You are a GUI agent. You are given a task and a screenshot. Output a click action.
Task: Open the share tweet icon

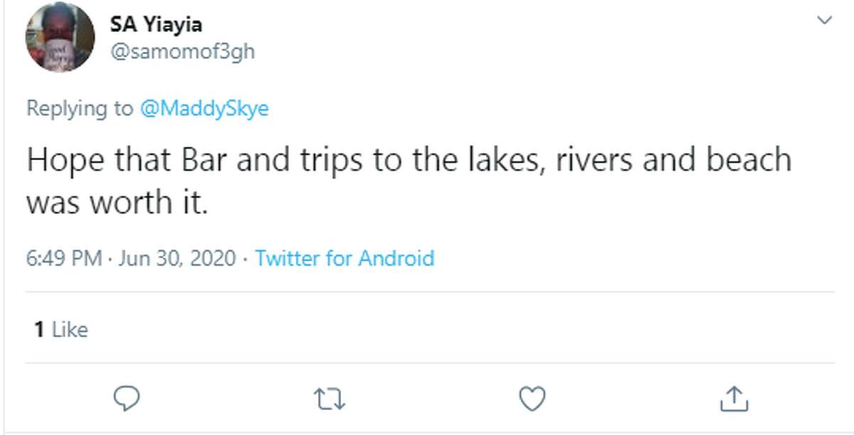[732, 399]
